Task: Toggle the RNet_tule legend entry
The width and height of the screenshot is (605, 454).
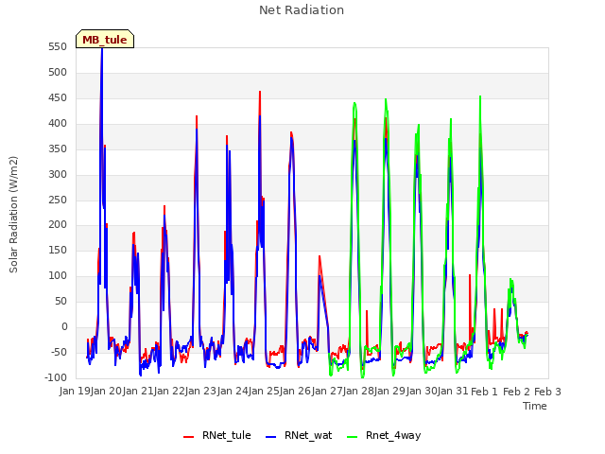Action: point(217,435)
